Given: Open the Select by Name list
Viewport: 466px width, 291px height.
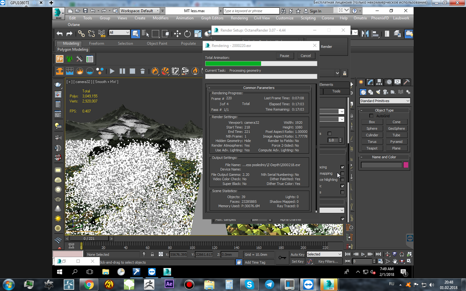Looking at the screenshot, I should [145, 34].
